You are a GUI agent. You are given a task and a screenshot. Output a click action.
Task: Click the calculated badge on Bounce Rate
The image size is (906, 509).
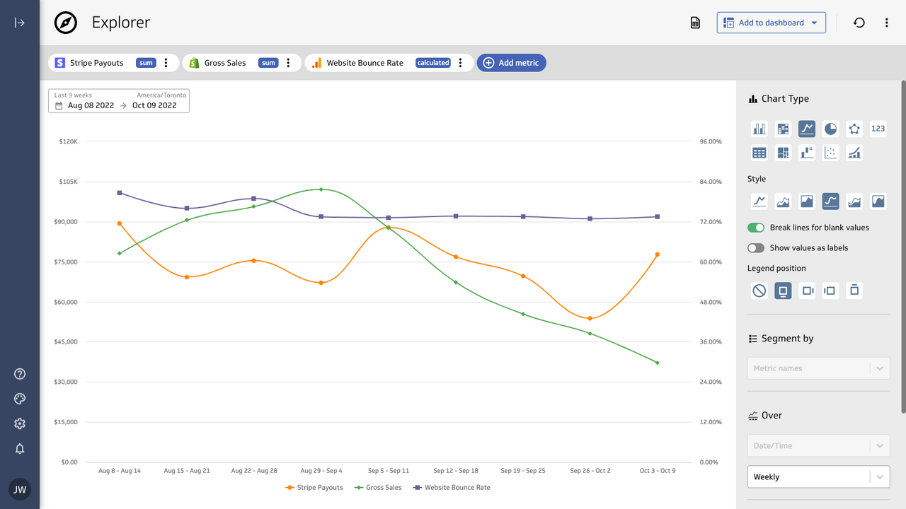[x=433, y=63]
